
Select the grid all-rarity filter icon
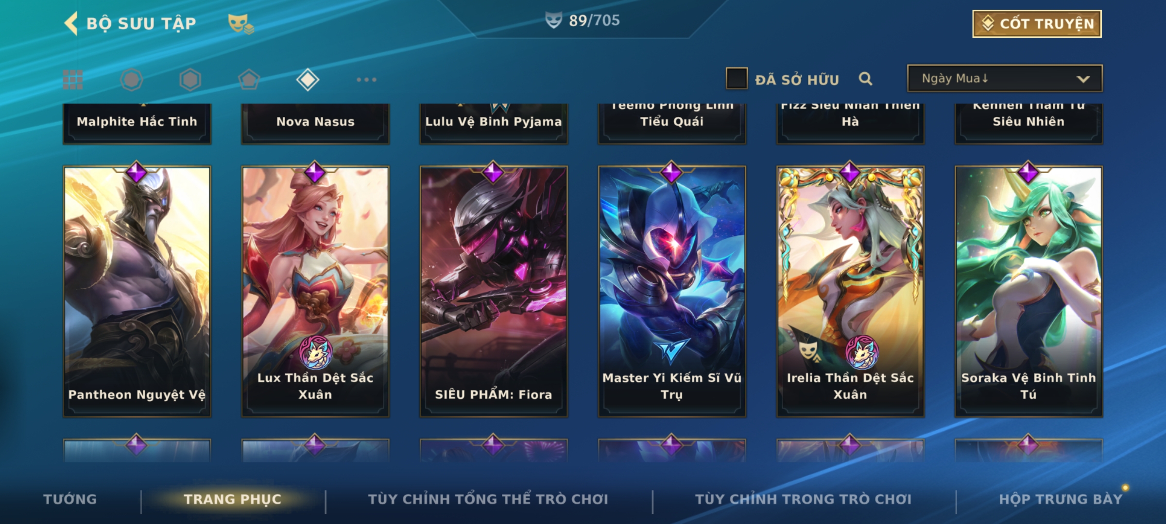click(73, 80)
